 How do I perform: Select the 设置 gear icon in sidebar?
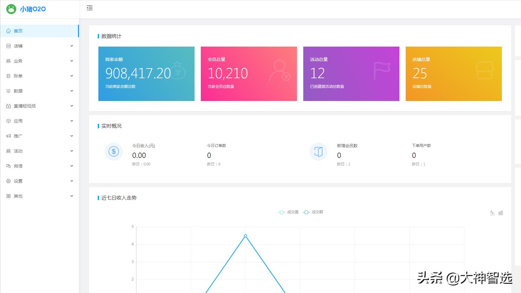click(8, 181)
